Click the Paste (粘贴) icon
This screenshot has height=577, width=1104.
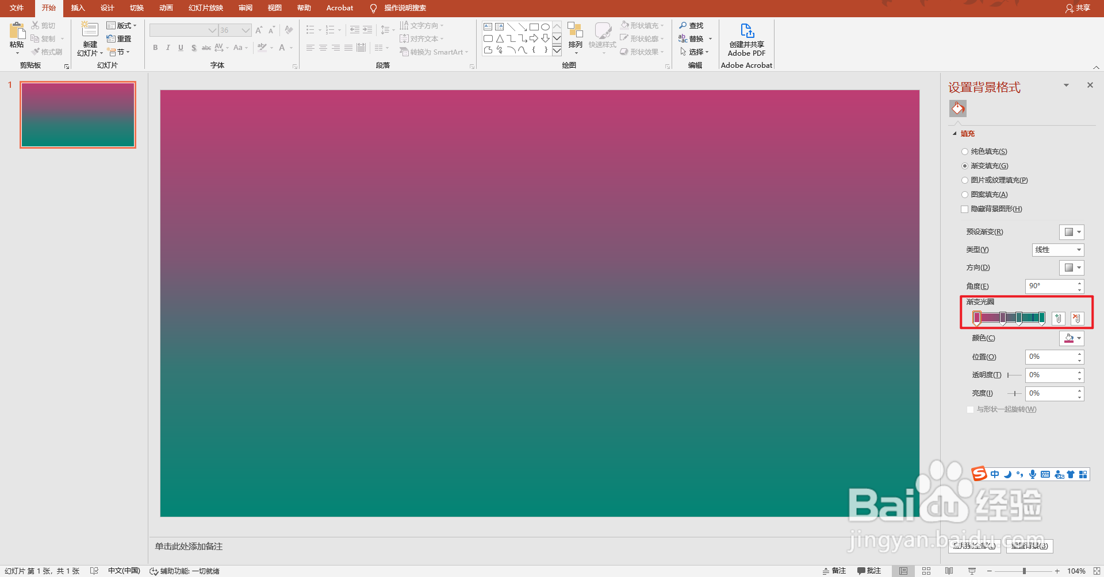pyautogui.click(x=17, y=32)
